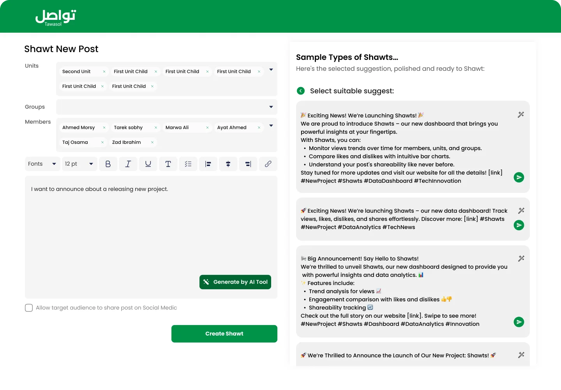
Task: Align text right with the toolbar icon
Action: tap(248, 164)
